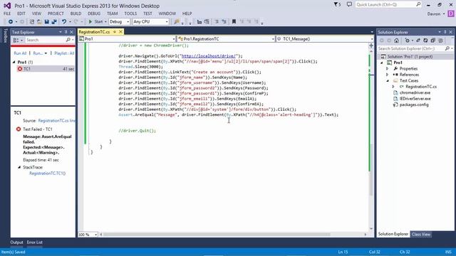Expand the Properties node
This screenshot has width=456, height=256.
click(388, 69)
